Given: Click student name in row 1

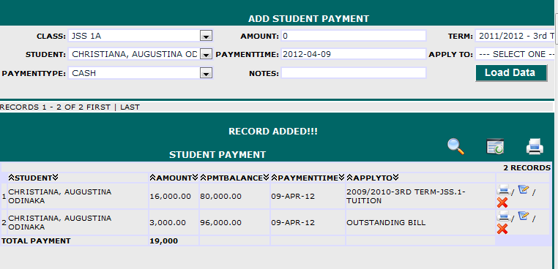Looking at the screenshot, I should tap(60, 196).
